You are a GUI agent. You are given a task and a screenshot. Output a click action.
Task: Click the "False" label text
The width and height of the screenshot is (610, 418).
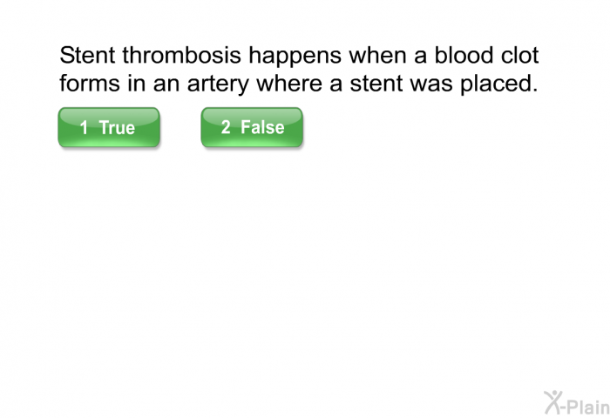click(x=262, y=127)
